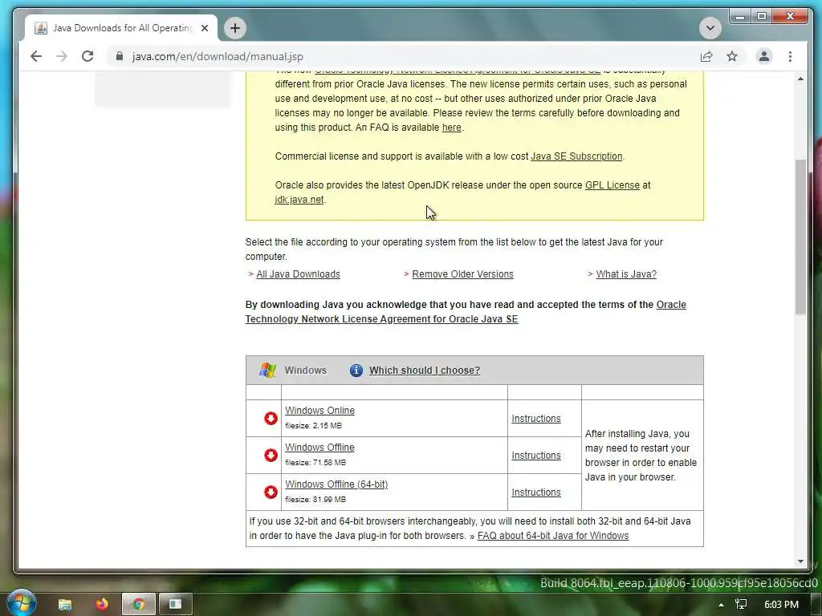
Task: Launch Firefox from the taskbar
Action: 102,605
